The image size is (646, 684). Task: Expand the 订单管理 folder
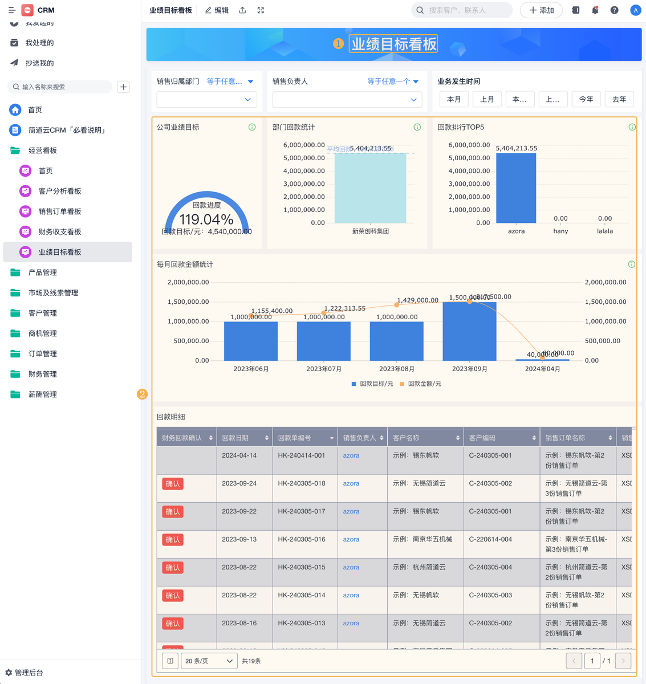click(x=67, y=354)
